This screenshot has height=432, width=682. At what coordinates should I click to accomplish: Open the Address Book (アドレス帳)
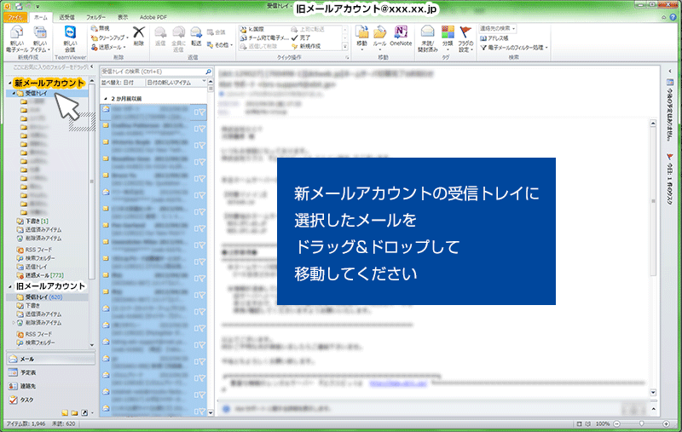click(494, 38)
